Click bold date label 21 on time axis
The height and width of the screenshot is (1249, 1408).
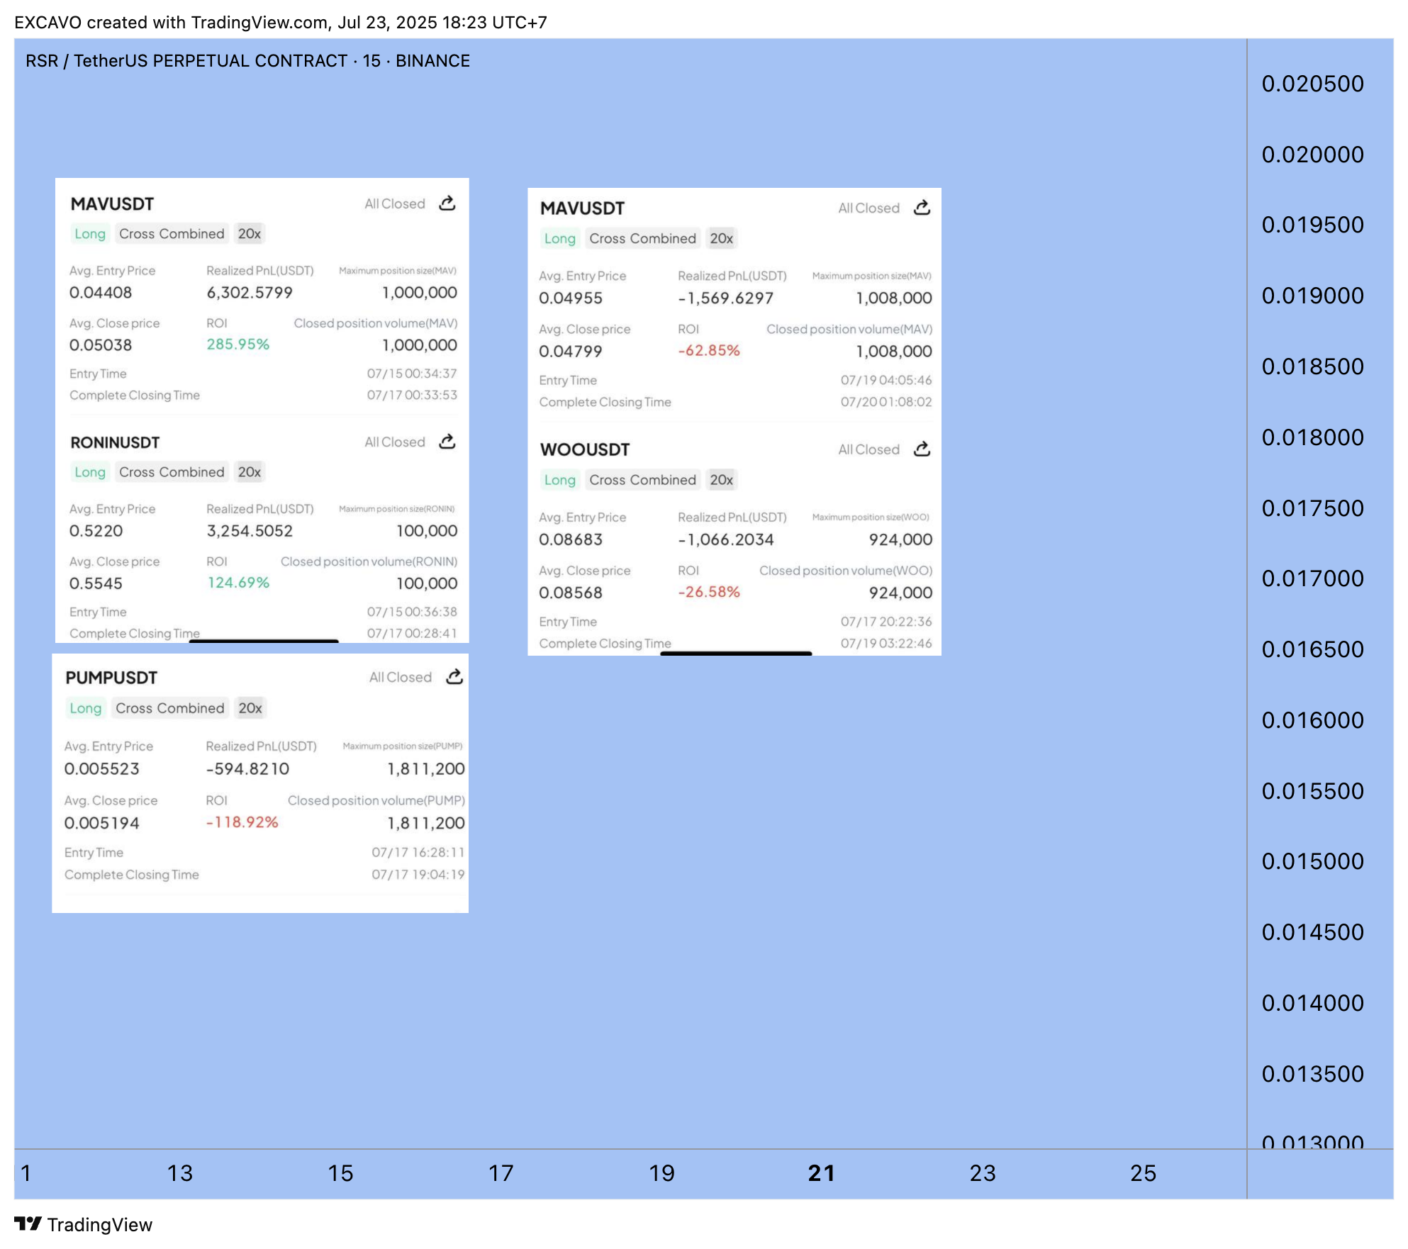click(822, 1173)
